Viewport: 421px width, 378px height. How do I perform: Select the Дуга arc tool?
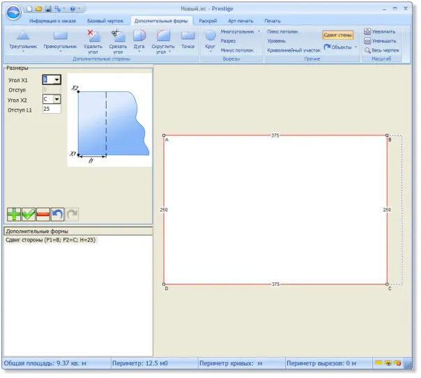pyautogui.click(x=139, y=39)
